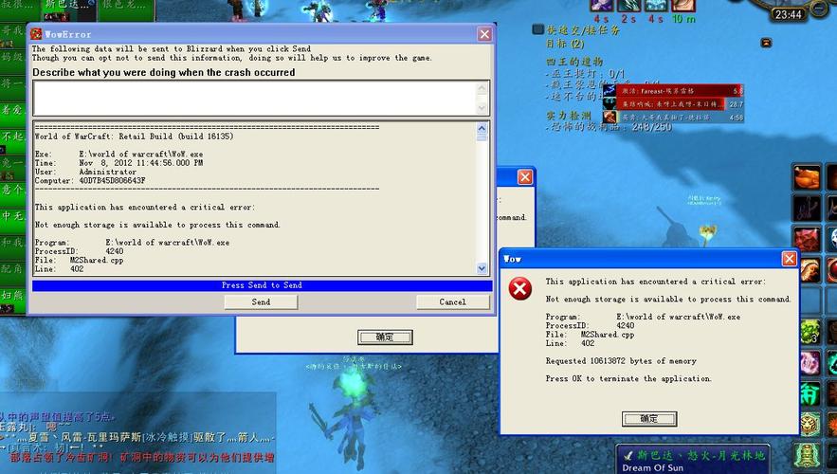Click the green pagoda statue spell icon
Viewport: 837px width, 474px height.
[x=807, y=456]
